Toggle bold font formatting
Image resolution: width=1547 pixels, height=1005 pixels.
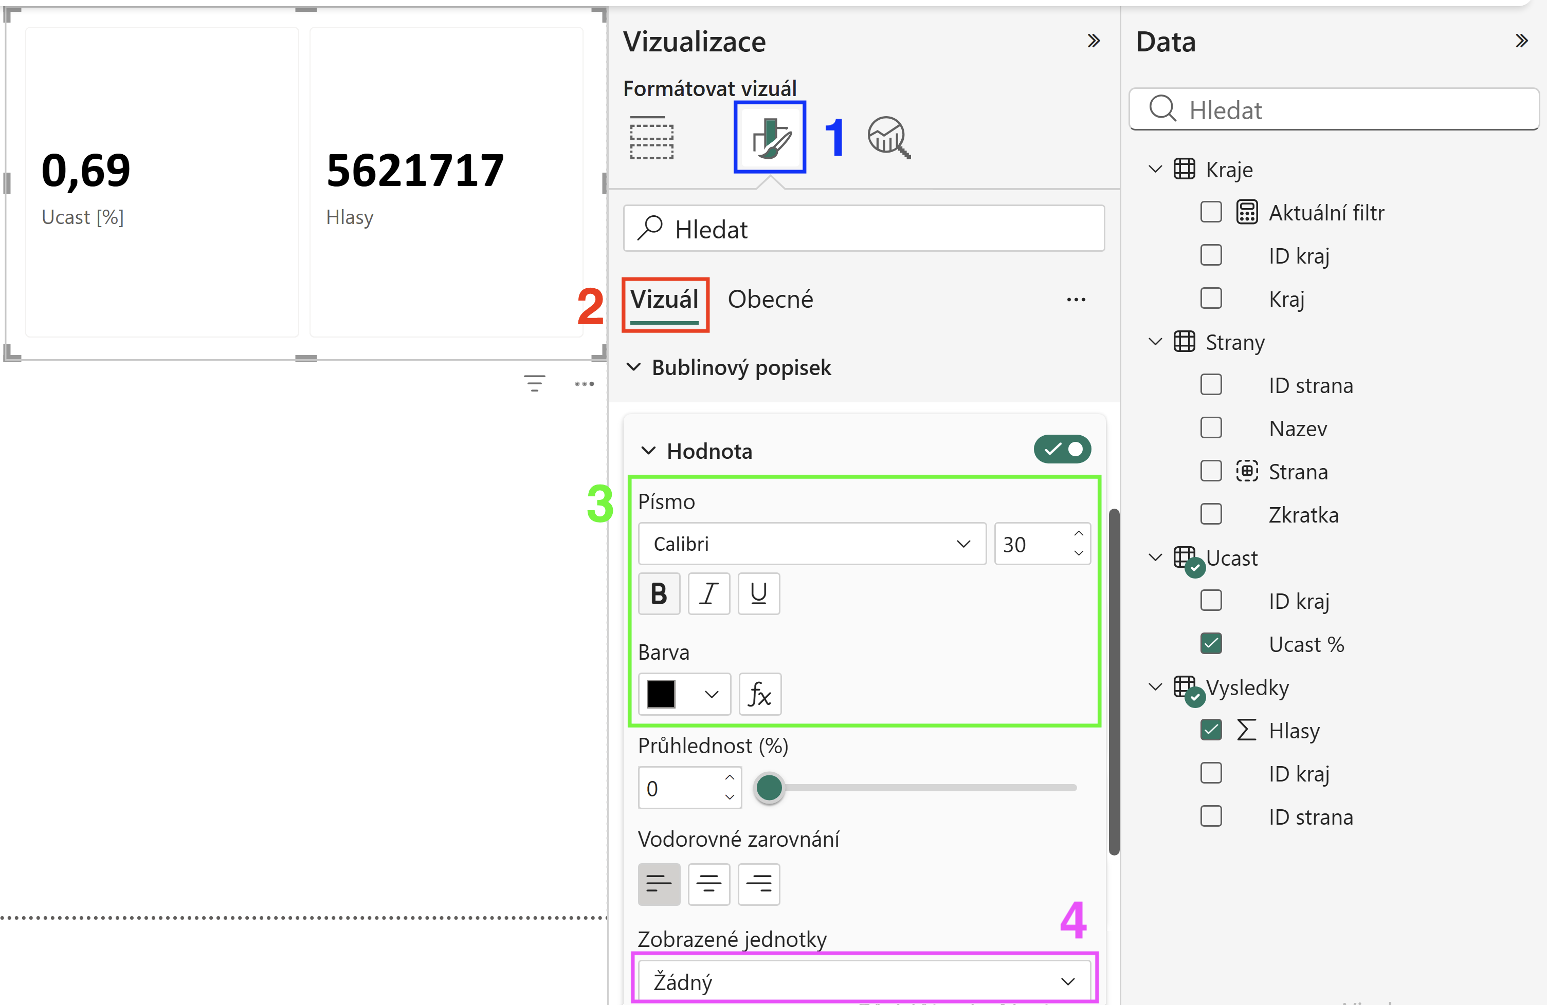pos(659,594)
